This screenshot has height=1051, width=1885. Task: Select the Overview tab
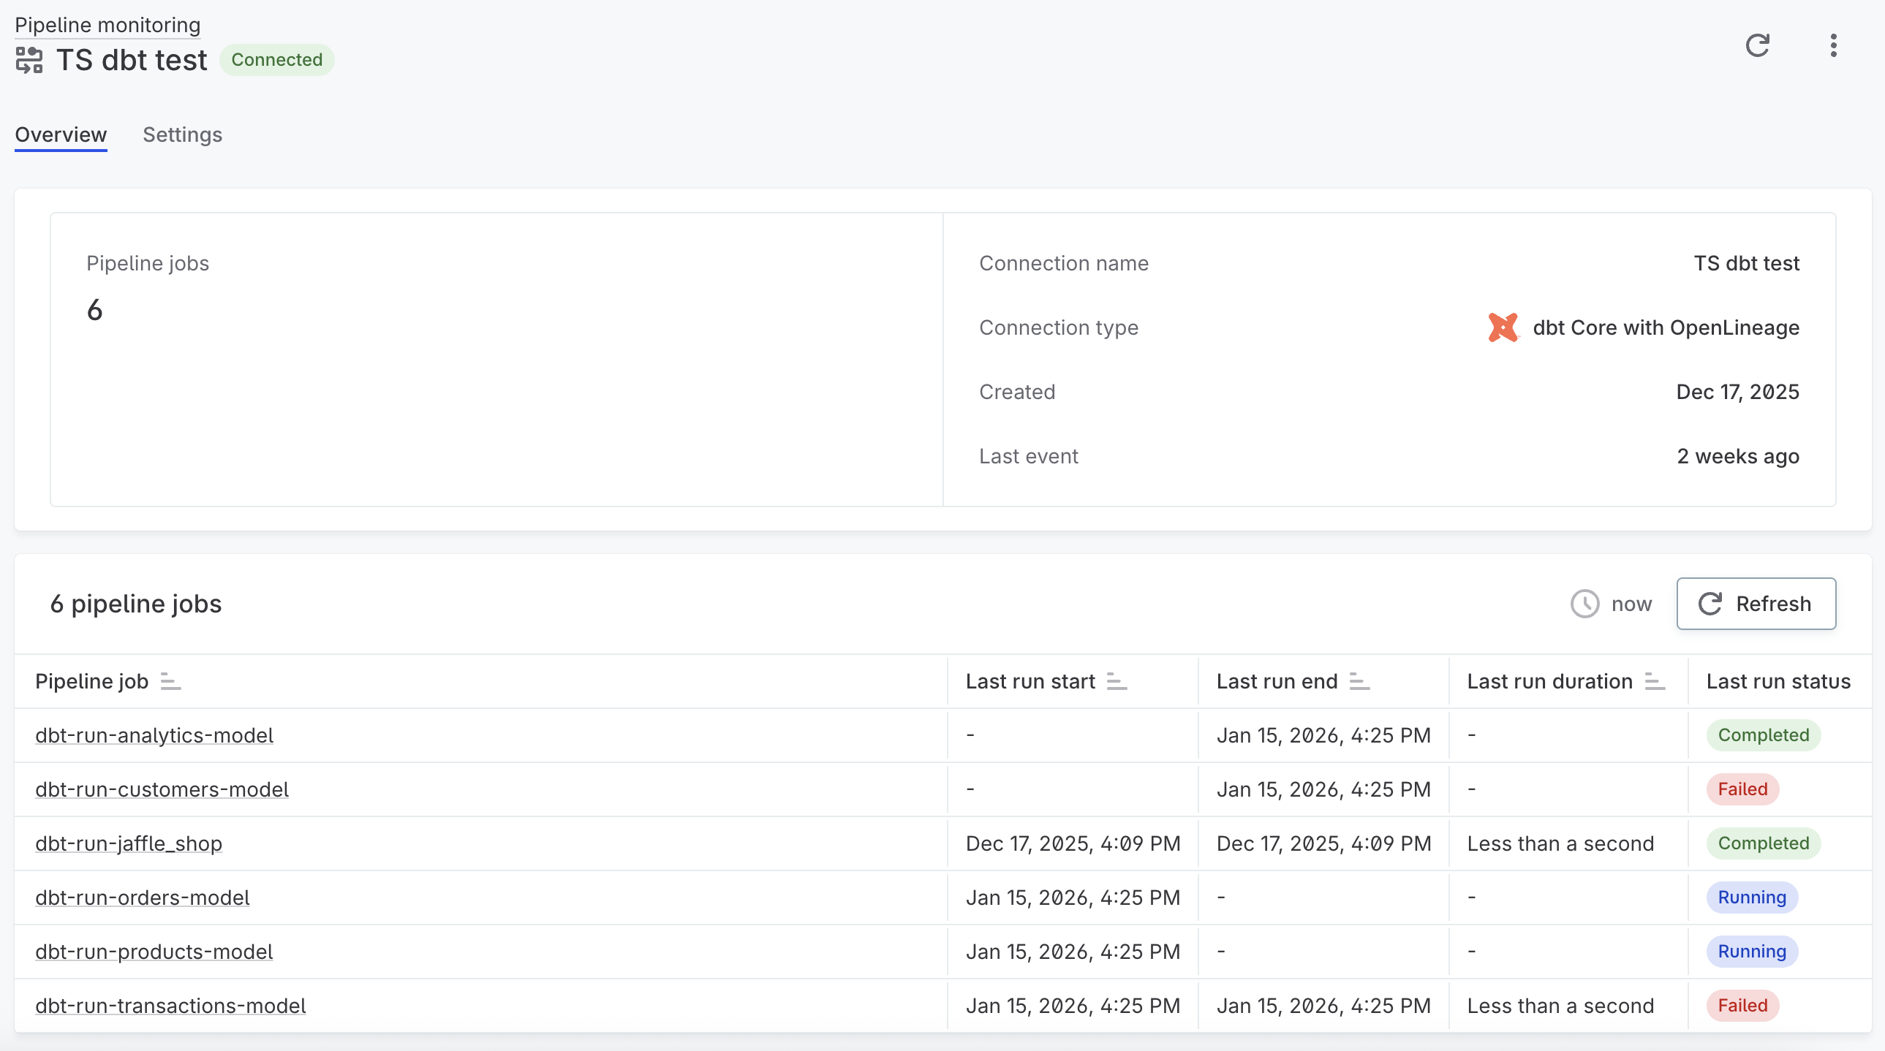click(60, 134)
